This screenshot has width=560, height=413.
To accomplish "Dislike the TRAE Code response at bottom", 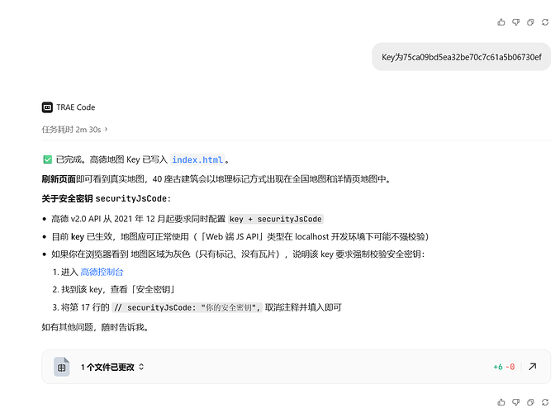I will point(515,402).
